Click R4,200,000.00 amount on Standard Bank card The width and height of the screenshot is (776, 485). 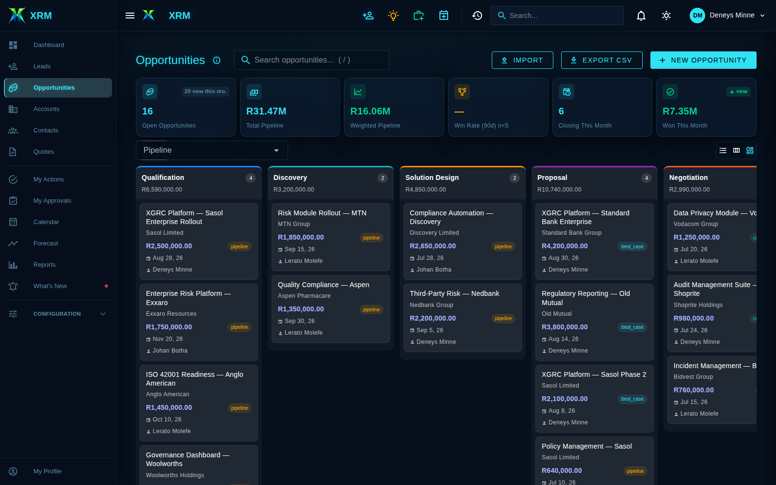[x=565, y=246]
